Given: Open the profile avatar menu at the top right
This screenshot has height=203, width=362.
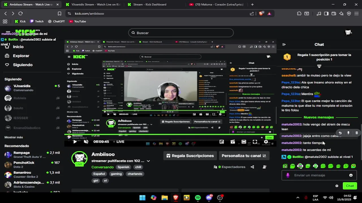Looking at the screenshot, I should tap(348, 33).
